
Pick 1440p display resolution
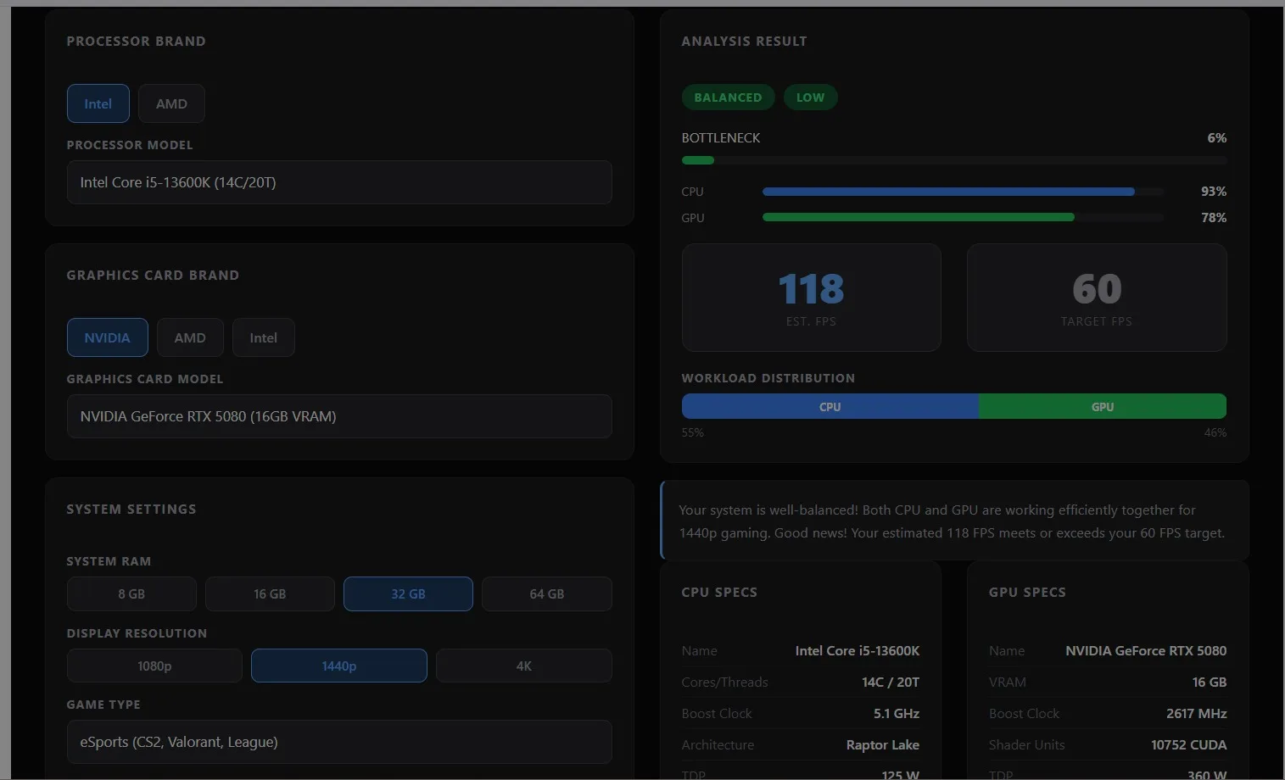click(x=339, y=666)
